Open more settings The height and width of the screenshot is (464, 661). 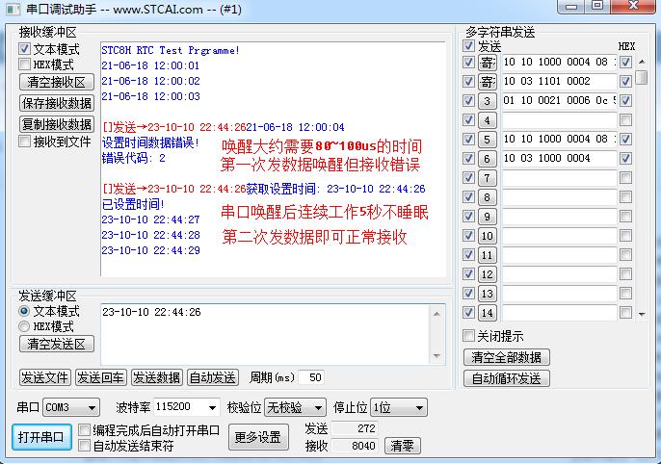click(x=258, y=437)
